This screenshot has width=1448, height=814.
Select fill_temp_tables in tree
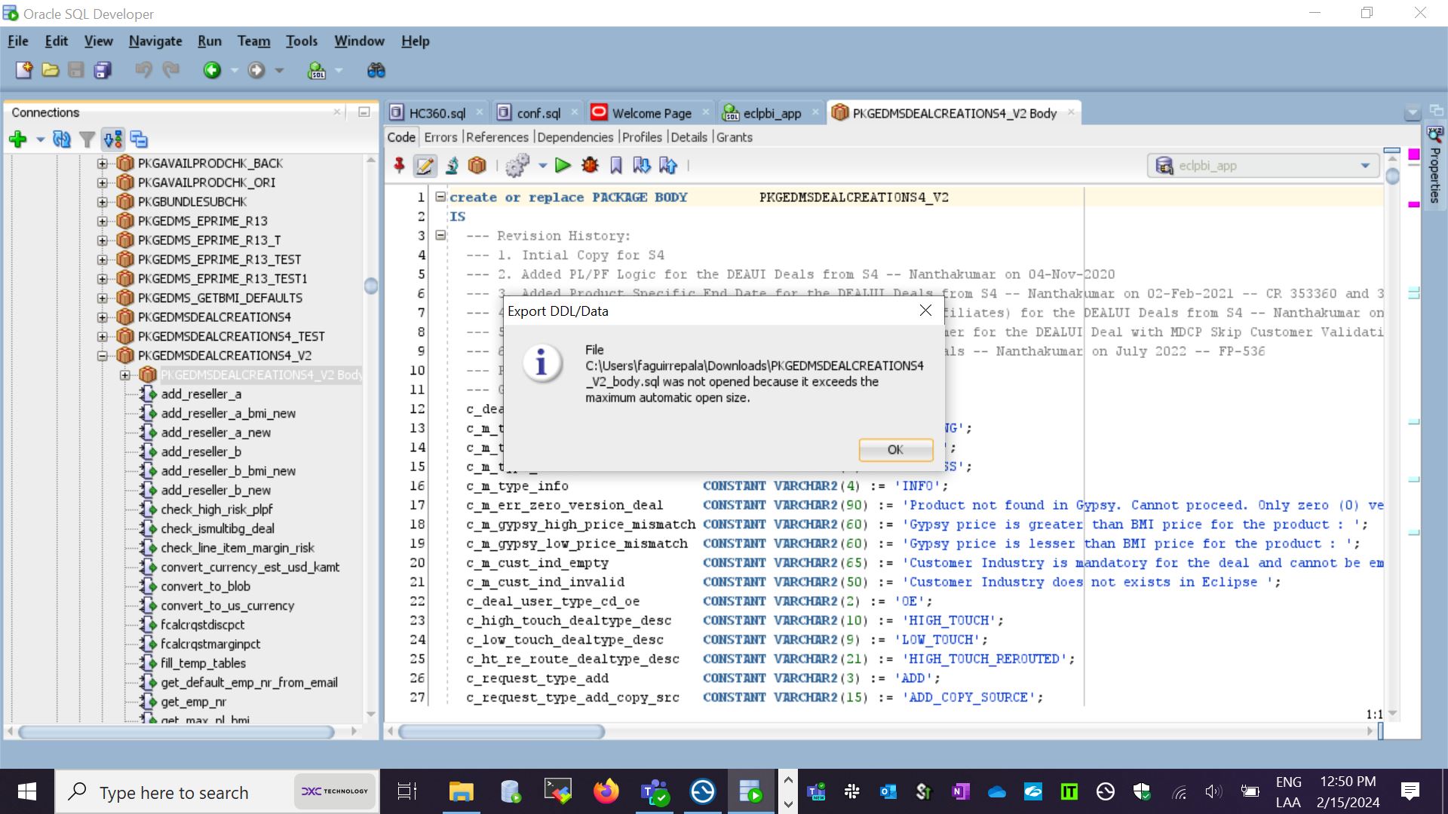point(203,663)
